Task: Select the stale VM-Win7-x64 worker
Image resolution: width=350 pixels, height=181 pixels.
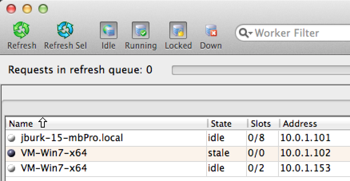Action: [54, 153]
